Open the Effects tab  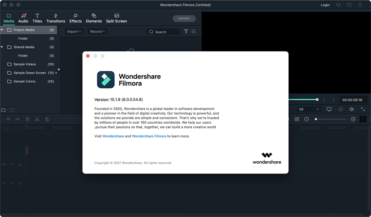pos(75,19)
